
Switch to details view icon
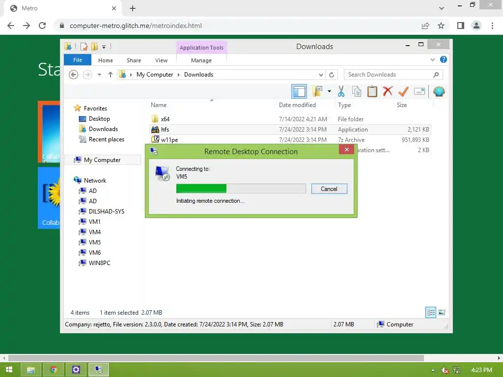tap(430, 312)
